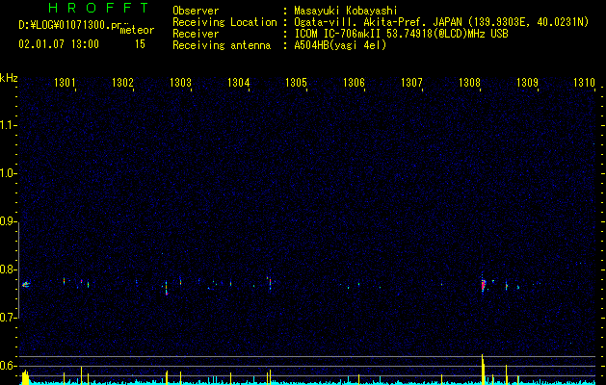The image size is (606, 385).
Task: Click the 0.9 kHz frequency axis label
Action: [8, 221]
